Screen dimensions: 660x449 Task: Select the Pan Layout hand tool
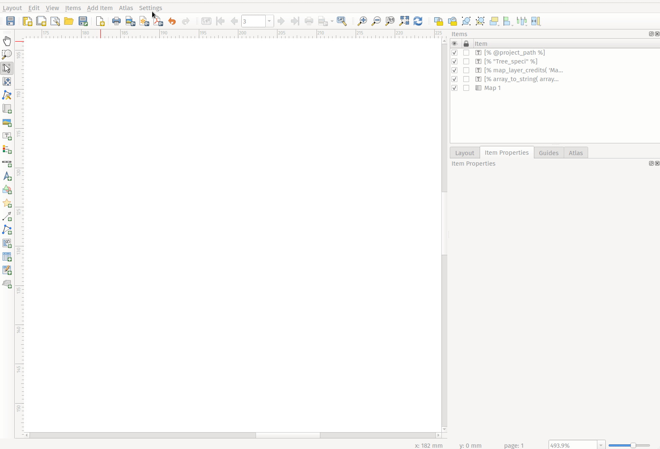pyautogui.click(x=7, y=41)
